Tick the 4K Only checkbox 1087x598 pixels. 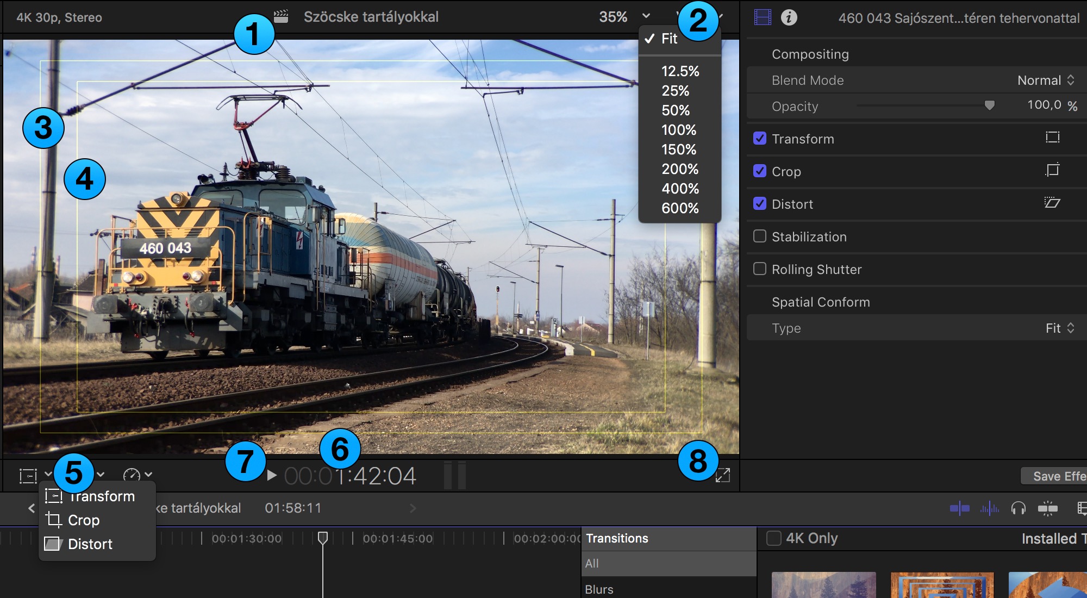pos(773,538)
